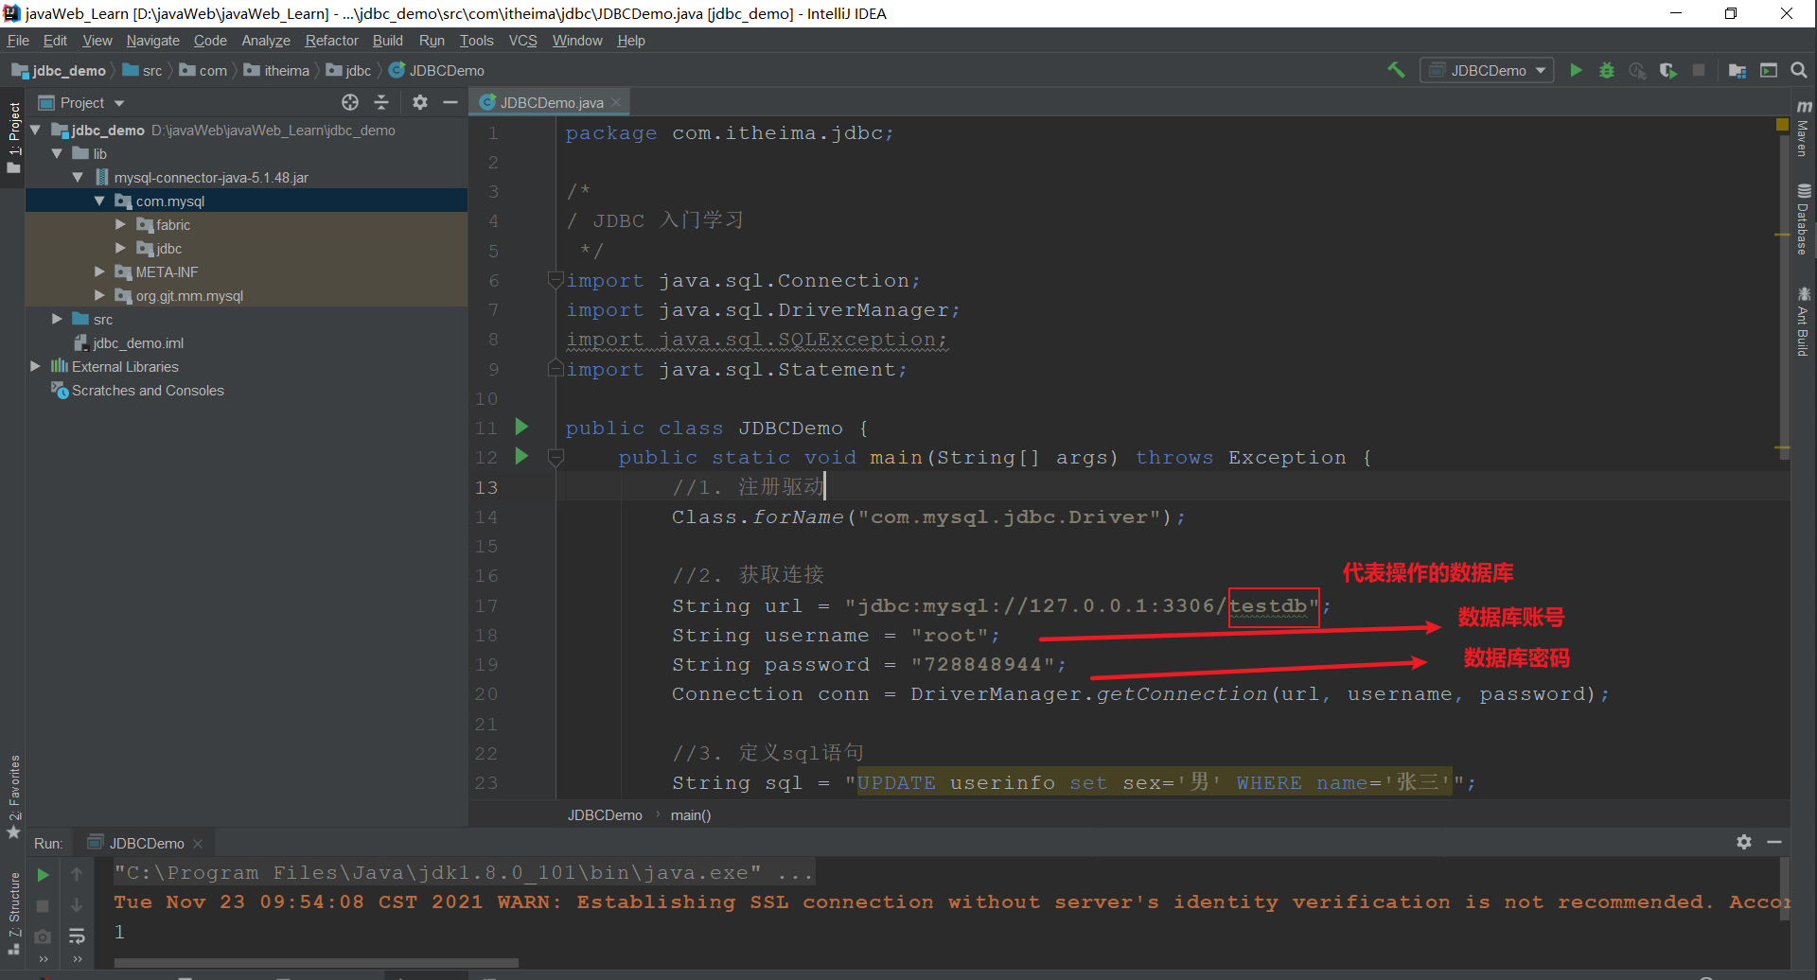Viewport: 1817px width, 980px height.
Task: Run JDBCDemo from the top toolbar
Action: pyautogui.click(x=1576, y=70)
